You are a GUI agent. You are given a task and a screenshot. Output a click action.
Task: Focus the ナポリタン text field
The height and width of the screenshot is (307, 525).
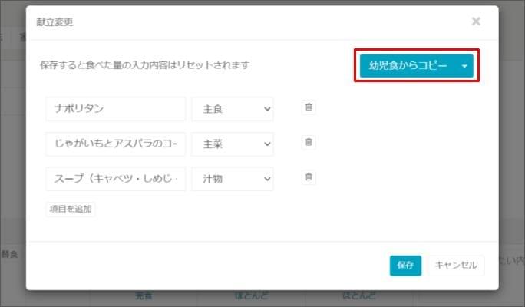[115, 109]
